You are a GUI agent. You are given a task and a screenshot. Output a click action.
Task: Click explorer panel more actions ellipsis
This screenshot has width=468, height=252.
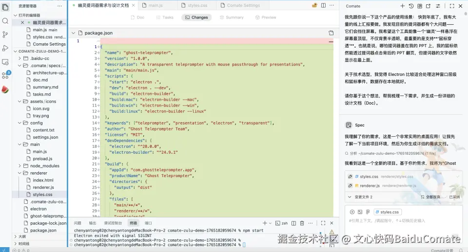point(59,6)
